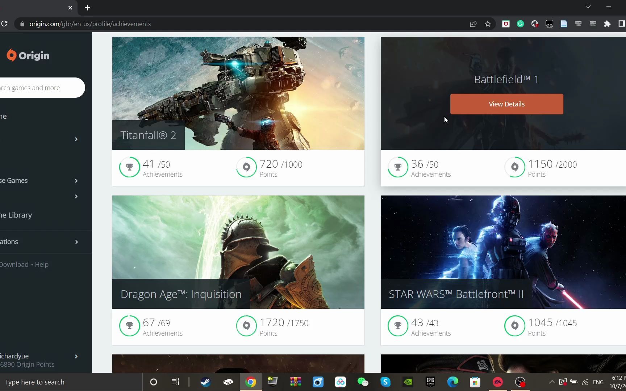Image resolution: width=626 pixels, height=391 pixels.
Task: Open WeChat from the taskbar
Action: pos(363,382)
